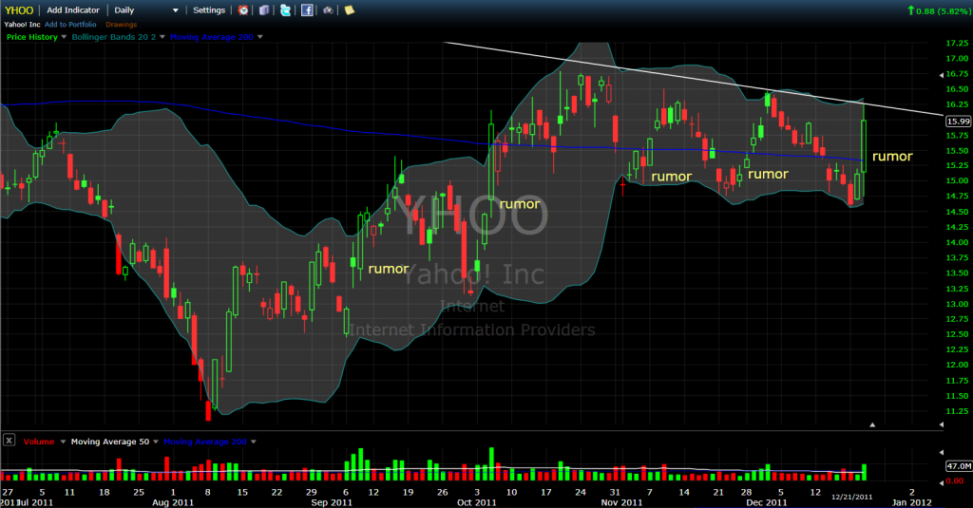Click the 15.99 current price tag
The height and width of the screenshot is (508, 973).
958,122
